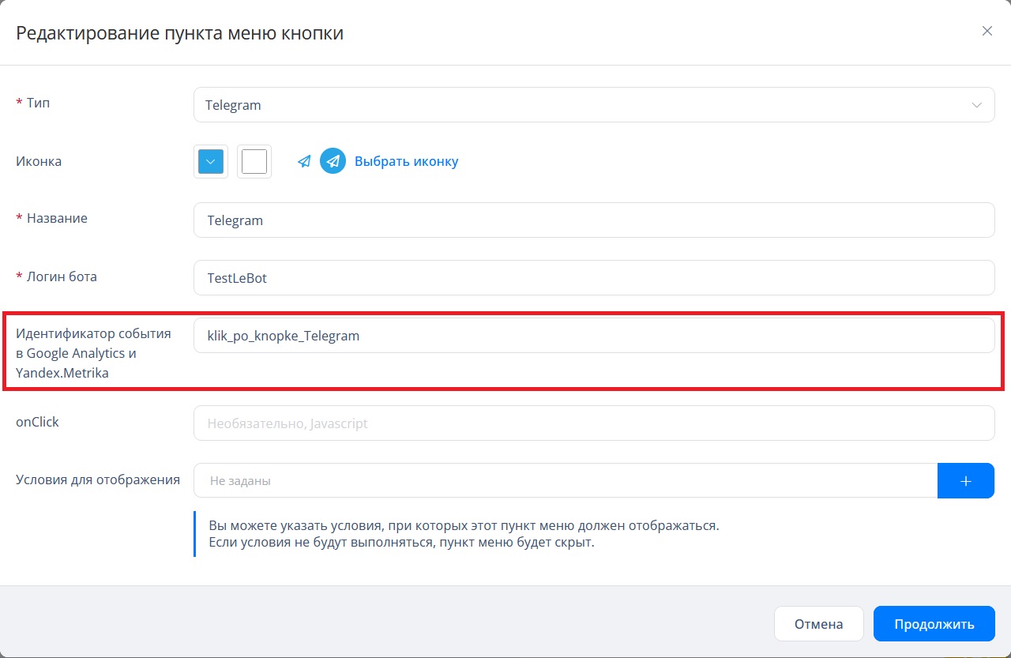Click the Выбрать иконку link
This screenshot has width=1011, height=658.
click(406, 161)
